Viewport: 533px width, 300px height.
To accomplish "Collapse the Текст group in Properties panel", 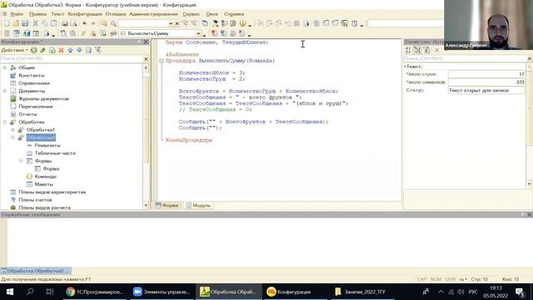I will click(405, 67).
